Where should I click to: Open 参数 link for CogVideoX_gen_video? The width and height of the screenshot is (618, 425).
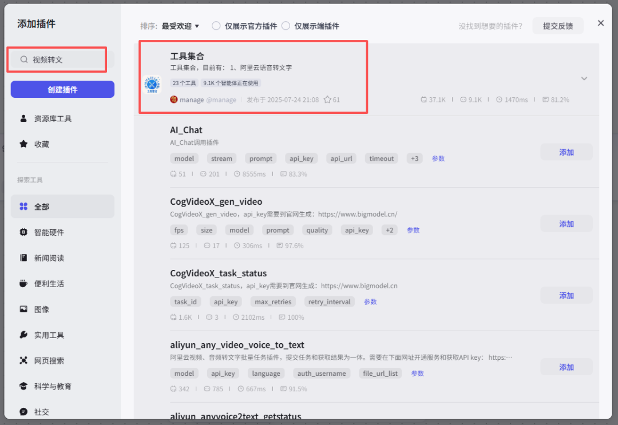[413, 230]
